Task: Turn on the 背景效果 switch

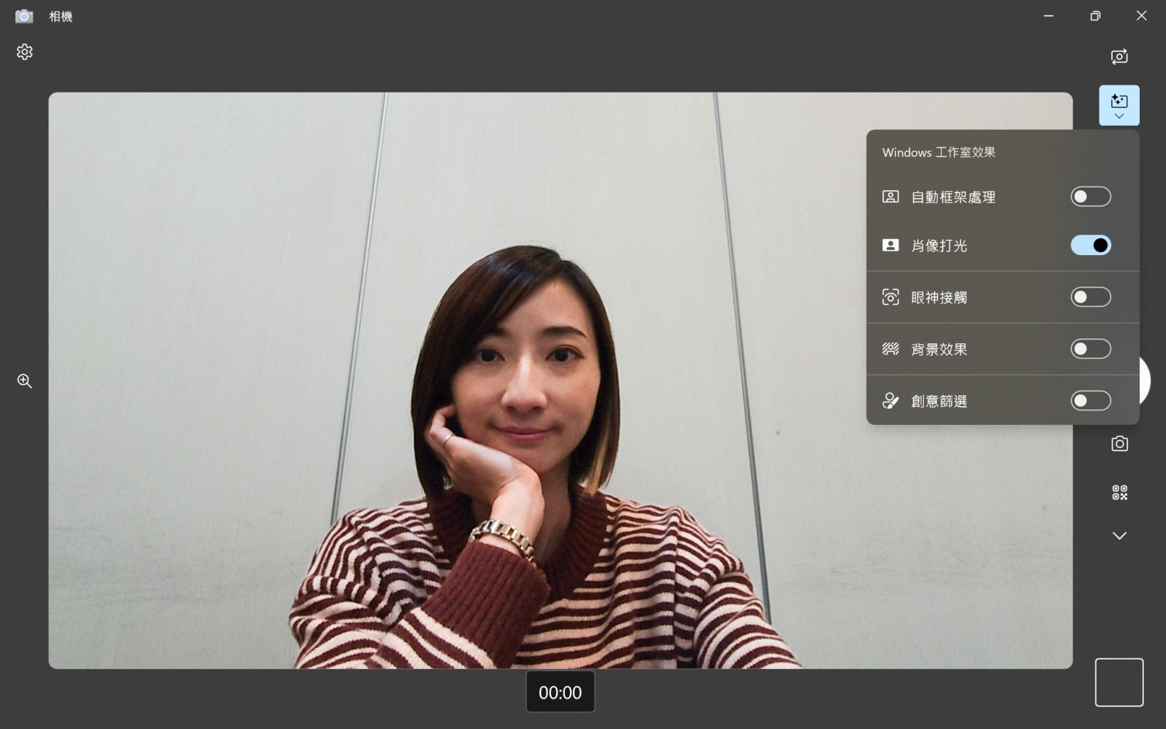Action: (1091, 349)
